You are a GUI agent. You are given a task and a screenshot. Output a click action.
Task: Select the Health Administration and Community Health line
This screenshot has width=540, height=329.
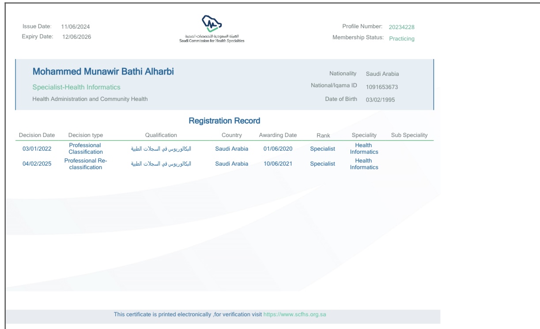click(x=90, y=99)
